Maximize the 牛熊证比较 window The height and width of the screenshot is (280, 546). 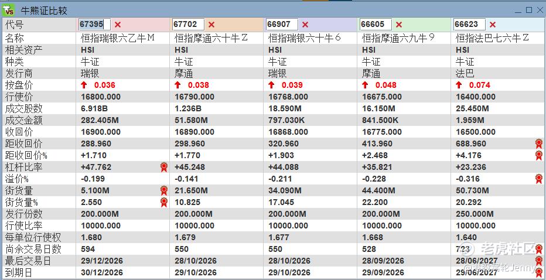[x=529, y=10]
